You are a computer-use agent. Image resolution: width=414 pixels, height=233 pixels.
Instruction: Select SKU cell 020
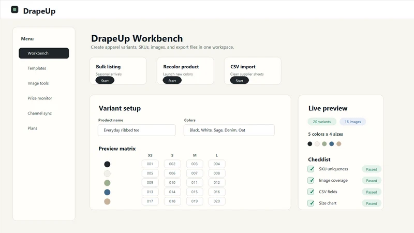click(x=217, y=201)
